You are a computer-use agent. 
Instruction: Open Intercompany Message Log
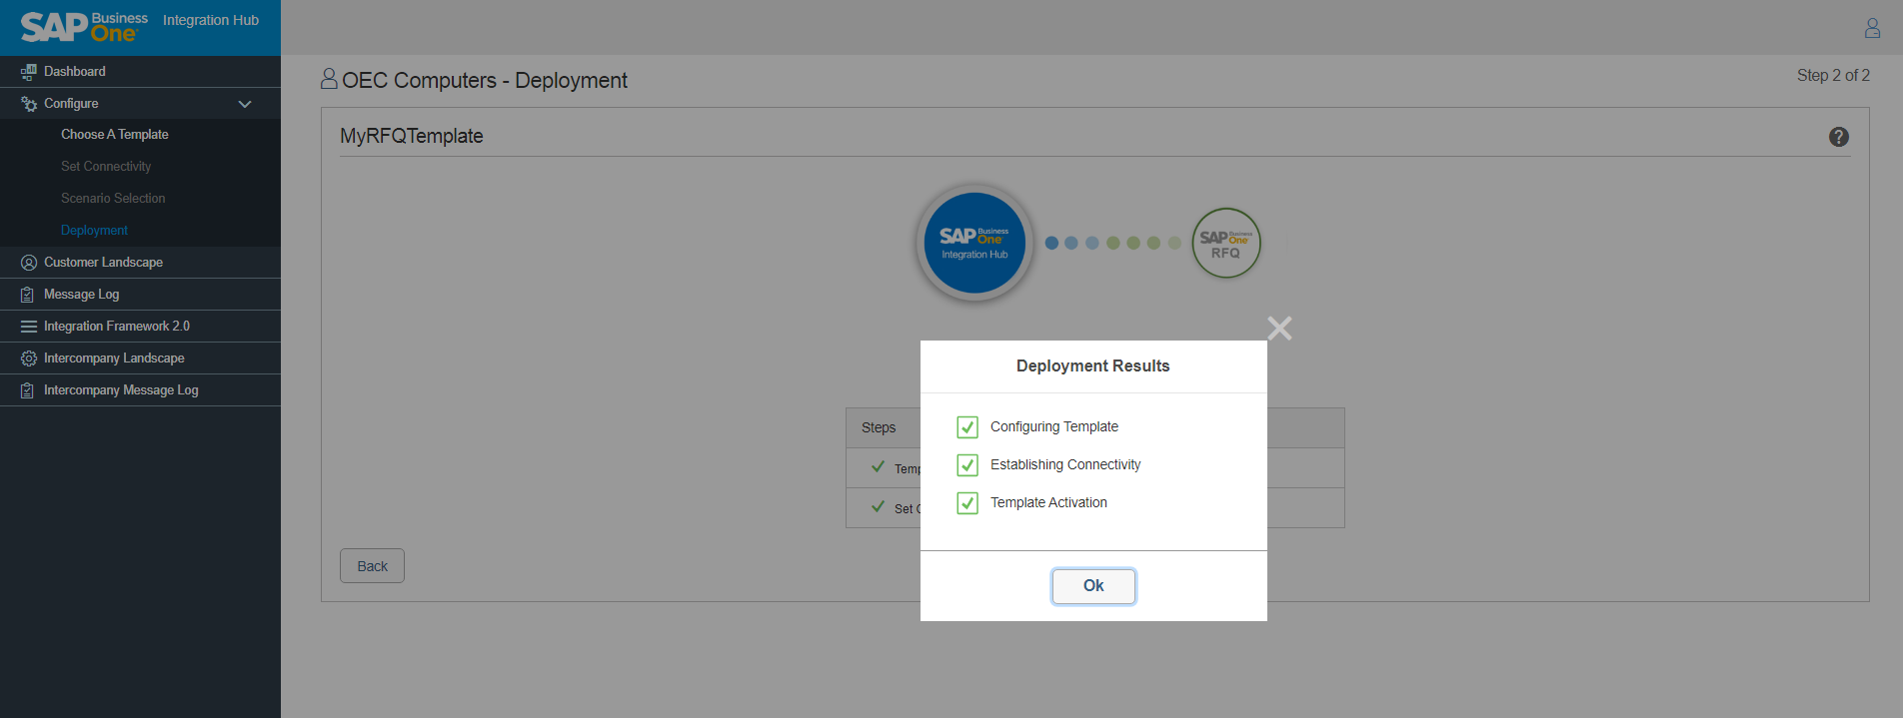(x=120, y=390)
